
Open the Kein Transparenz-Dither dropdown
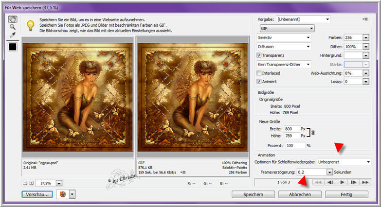tap(284, 64)
